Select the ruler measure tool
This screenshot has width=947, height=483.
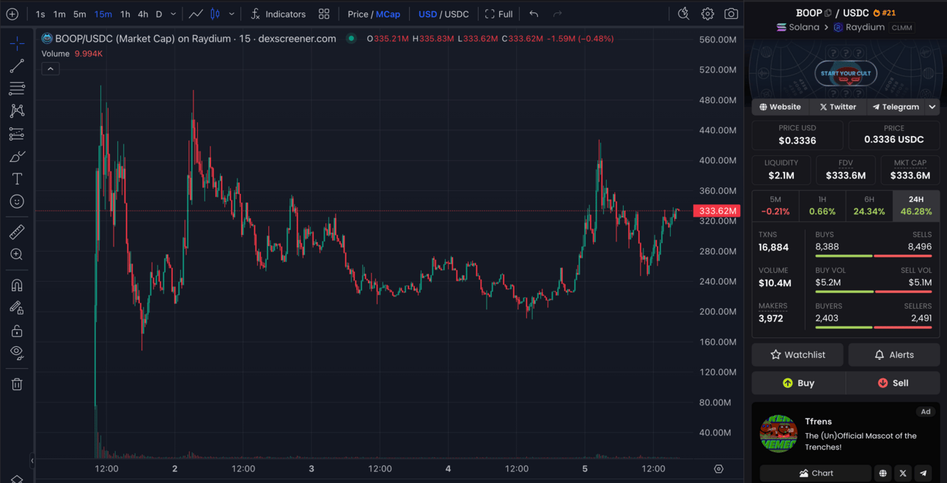(x=17, y=232)
